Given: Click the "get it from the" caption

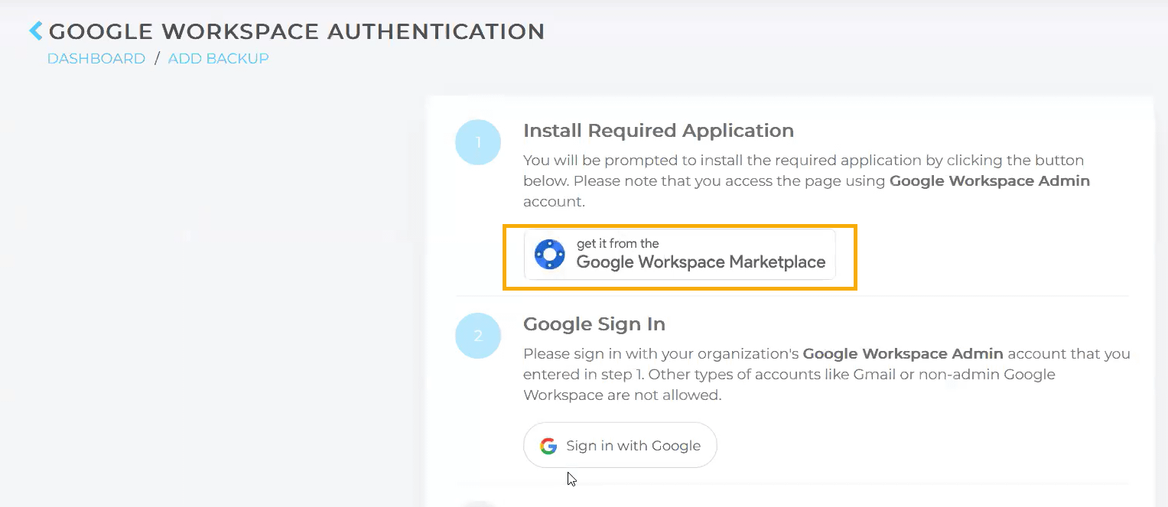Looking at the screenshot, I should click(x=617, y=243).
